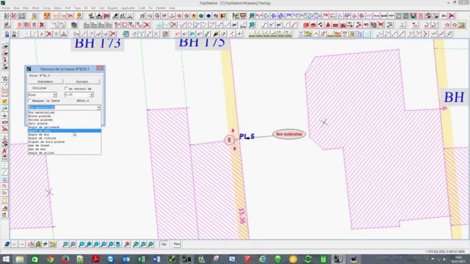The width and height of the screenshot is (470, 264).
Task: Select 'Borne plantée' in the dropdown list
Action: (64, 116)
